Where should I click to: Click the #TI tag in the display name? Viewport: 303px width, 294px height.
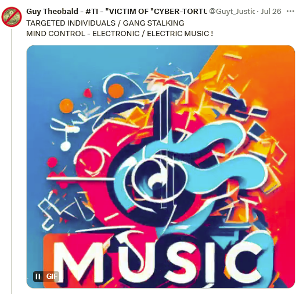[92, 12]
